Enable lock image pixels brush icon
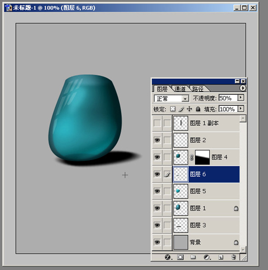 (181, 109)
